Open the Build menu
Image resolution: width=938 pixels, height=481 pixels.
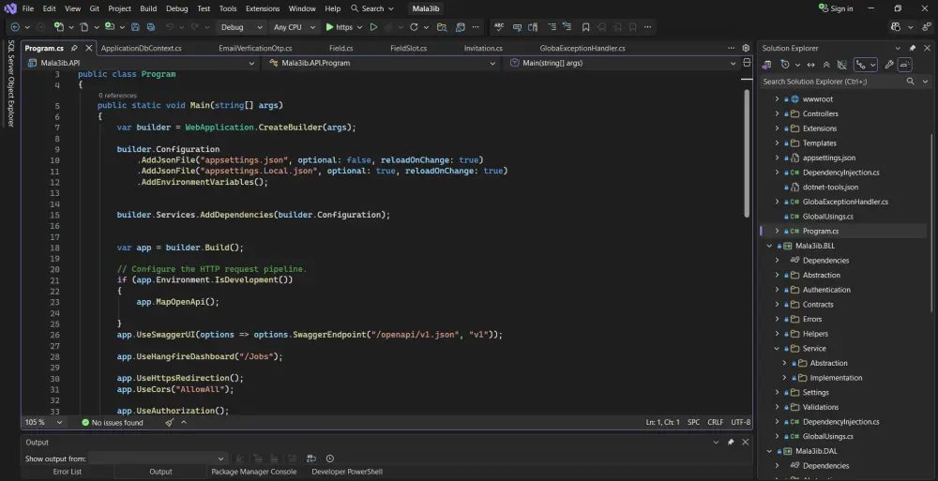(x=148, y=8)
